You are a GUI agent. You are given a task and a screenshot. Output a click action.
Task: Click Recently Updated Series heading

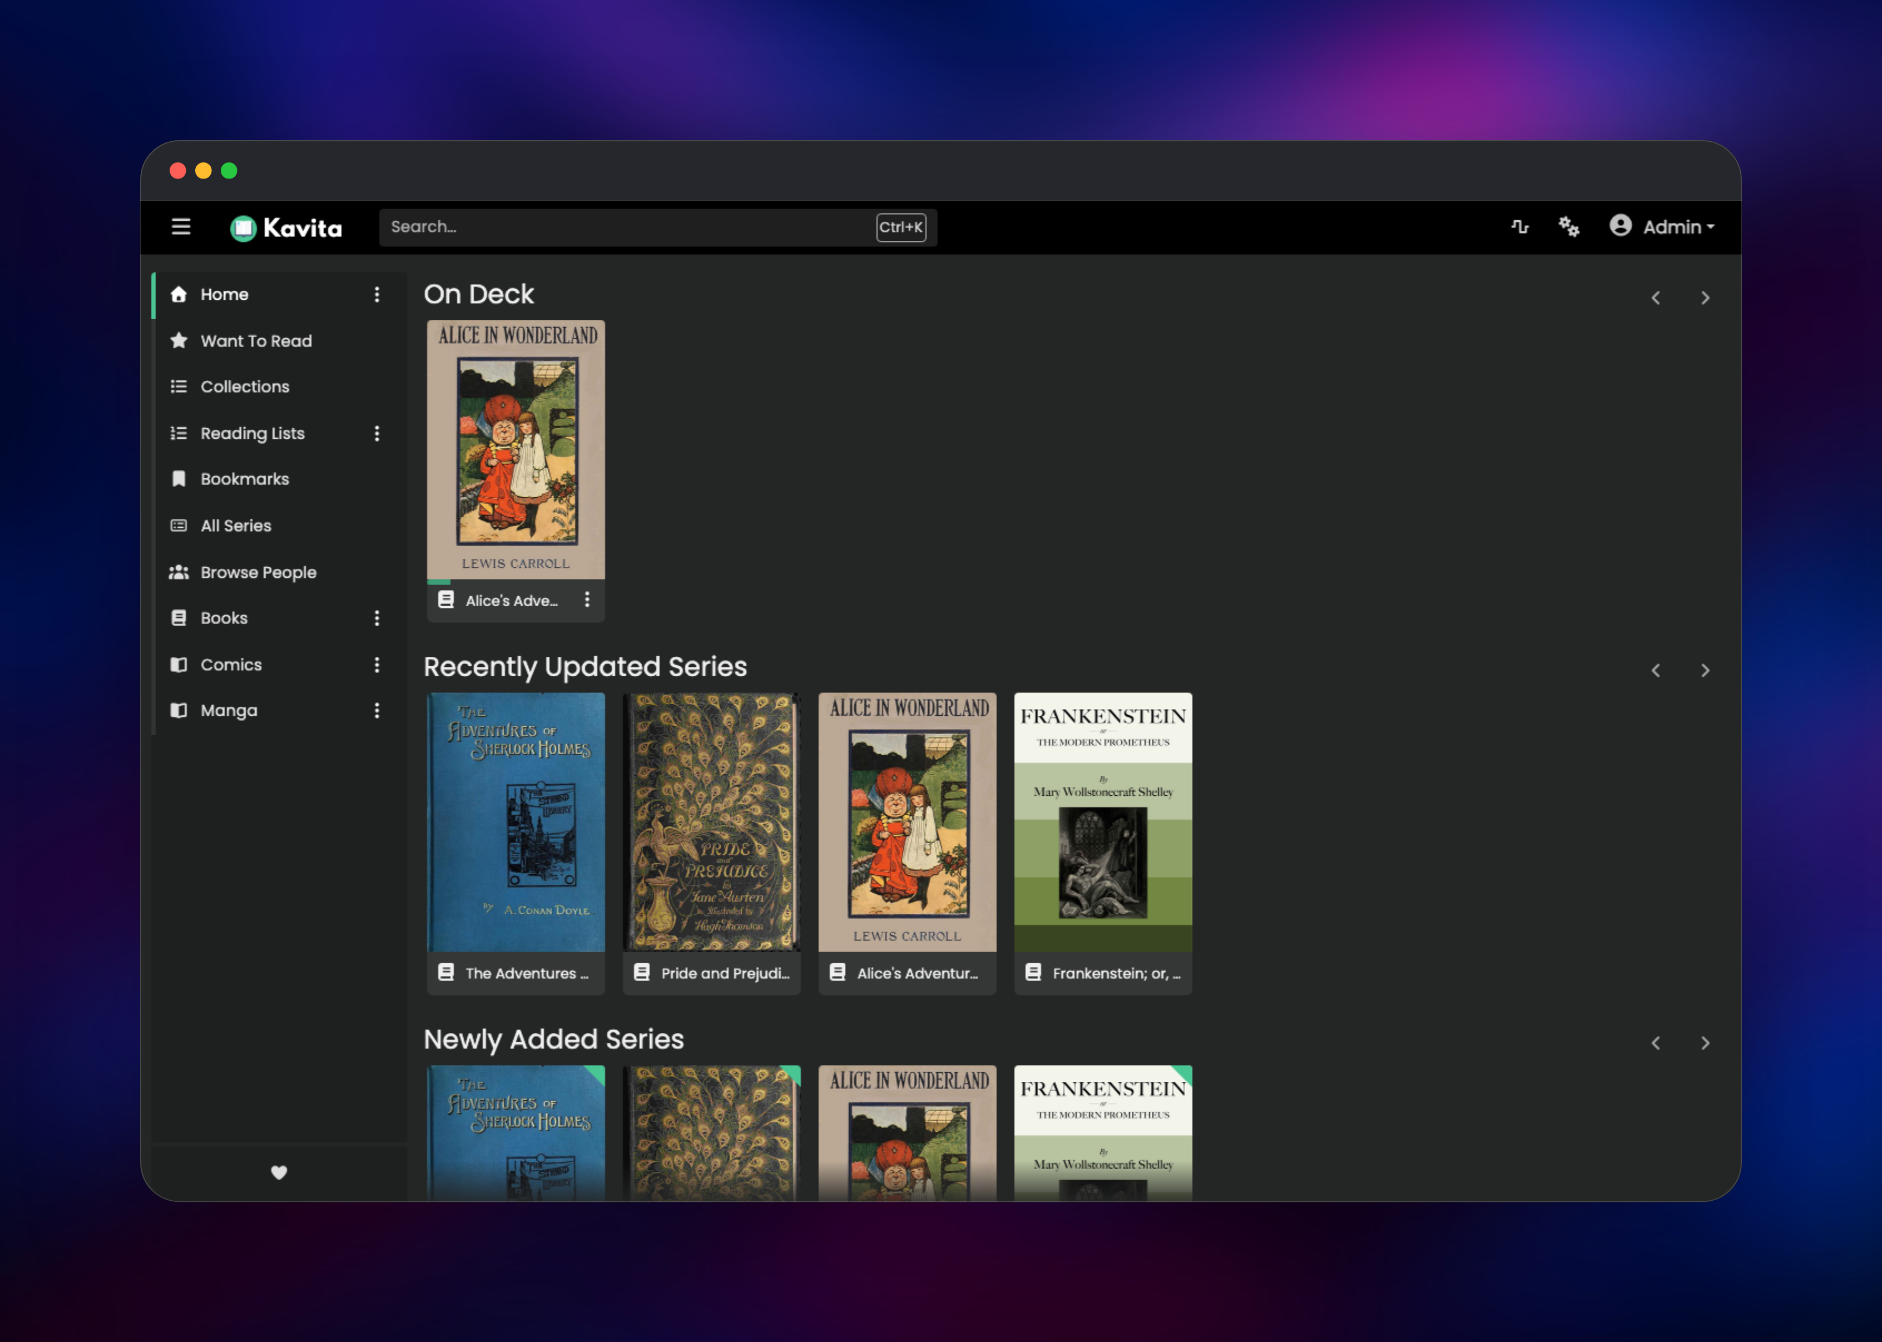pyautogui.click(x=585, y=667)
